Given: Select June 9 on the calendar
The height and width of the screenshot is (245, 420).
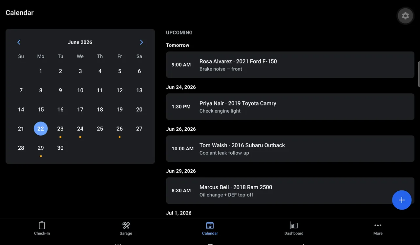Looking at the screenshot, I should 60,90.
